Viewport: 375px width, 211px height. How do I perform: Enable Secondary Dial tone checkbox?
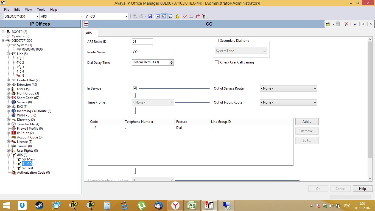(217, 41)
